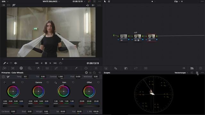Expand the scopes to a floating window

coord(197,73)
